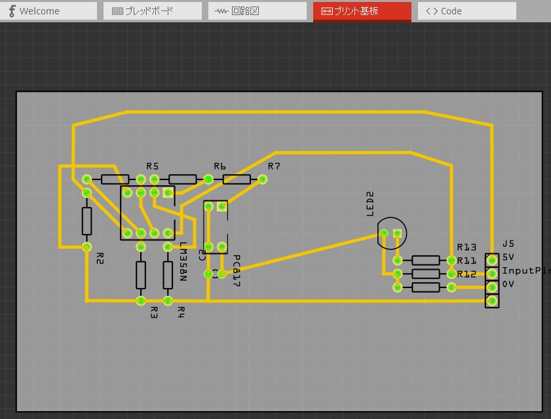Switch to the ブレッドボード tab
Image resolution: width=551 pixels, height=419 pixels.
[152, 11]
